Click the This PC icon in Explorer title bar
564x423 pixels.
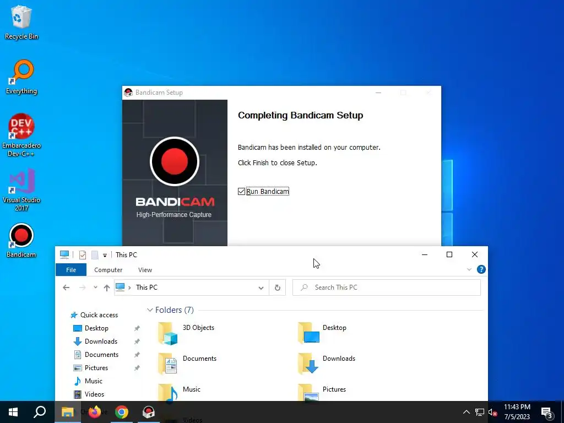(64, 254)
